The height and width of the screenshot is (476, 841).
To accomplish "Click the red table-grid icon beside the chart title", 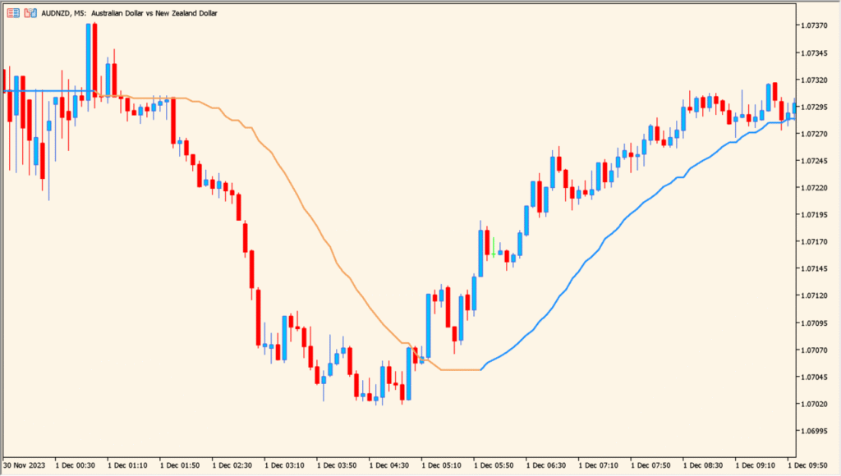I will [12, 14].
